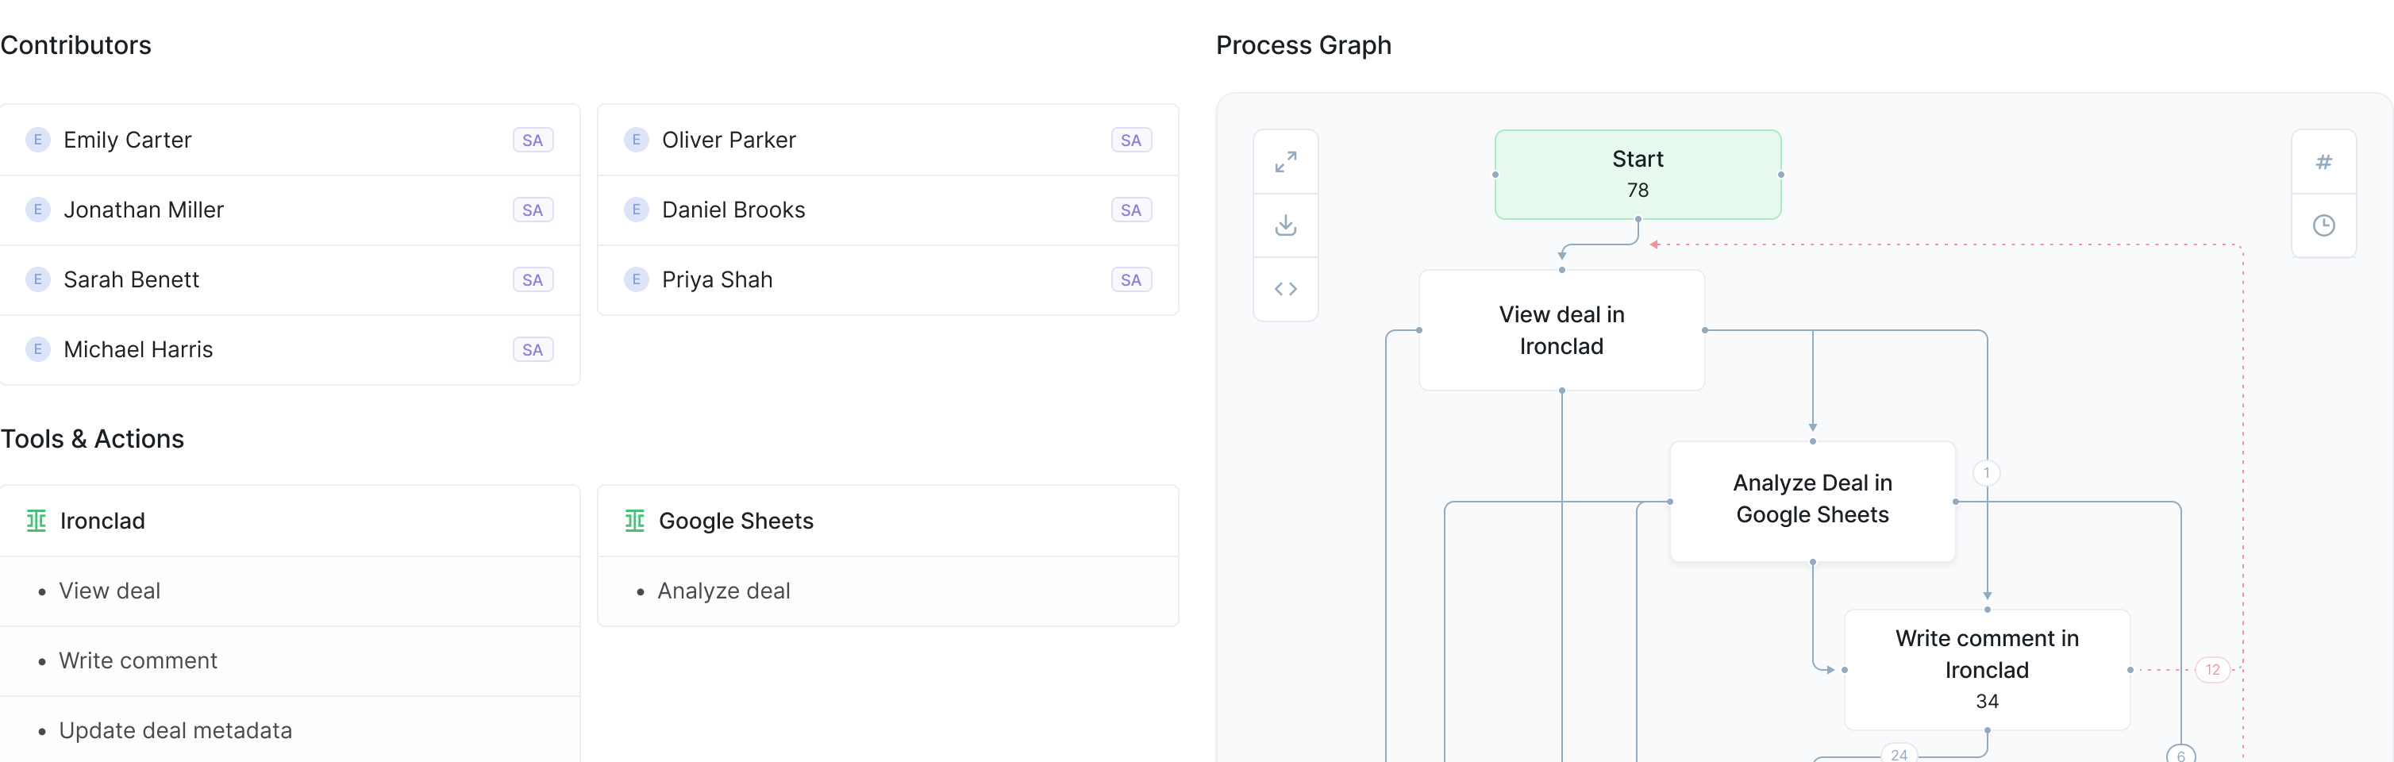The image size is (2394, 762).
Task: Click the edge label 1 in graph
Action: [1986, 473]
